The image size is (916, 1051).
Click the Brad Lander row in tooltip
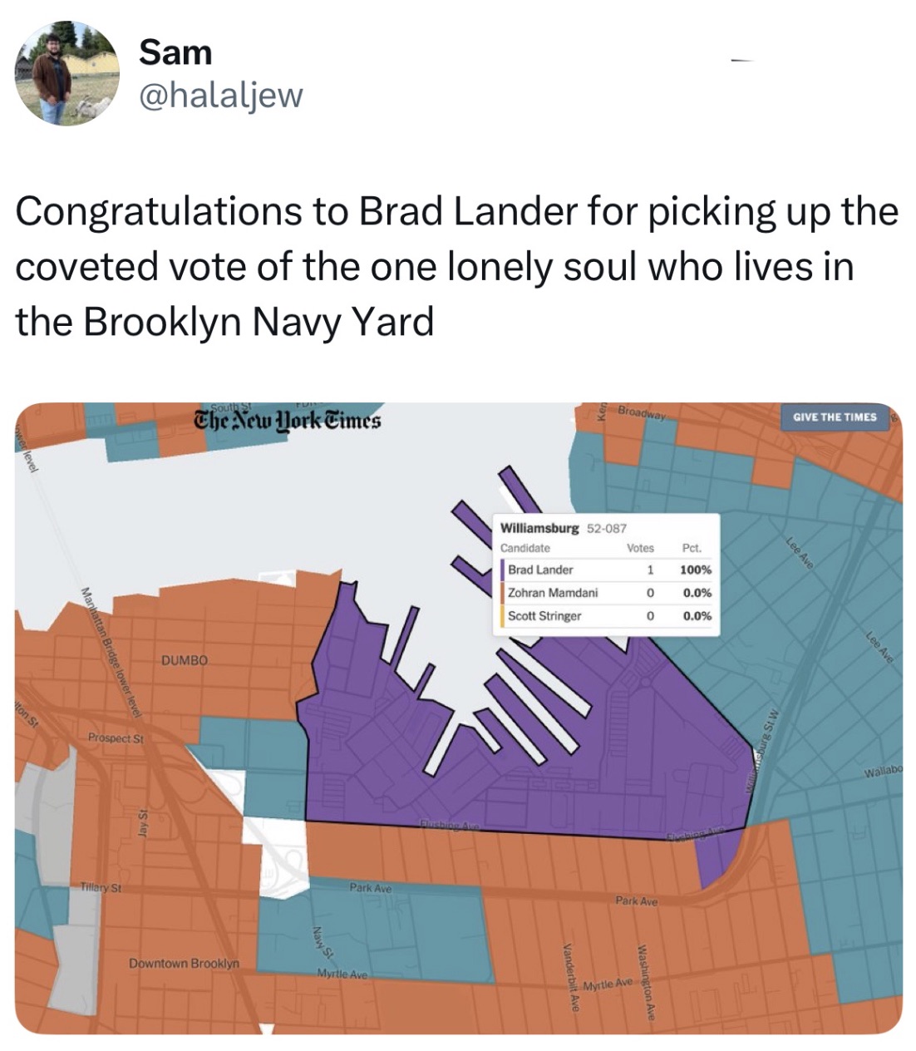[x=605, y=570]
